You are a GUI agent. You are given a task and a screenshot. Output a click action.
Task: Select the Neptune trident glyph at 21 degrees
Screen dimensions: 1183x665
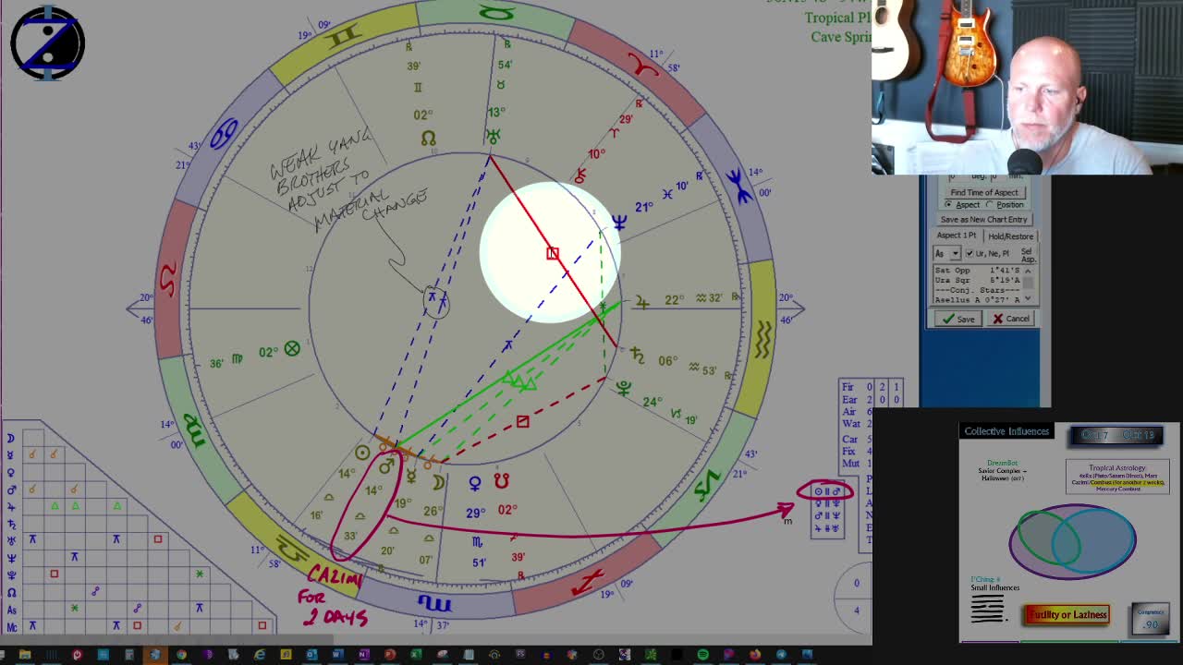[x=618, y=222]
